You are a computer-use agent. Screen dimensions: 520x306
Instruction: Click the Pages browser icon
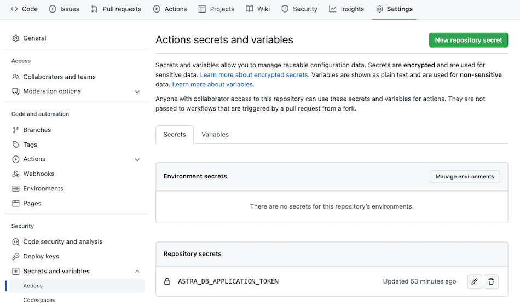[x=15, y=203]
